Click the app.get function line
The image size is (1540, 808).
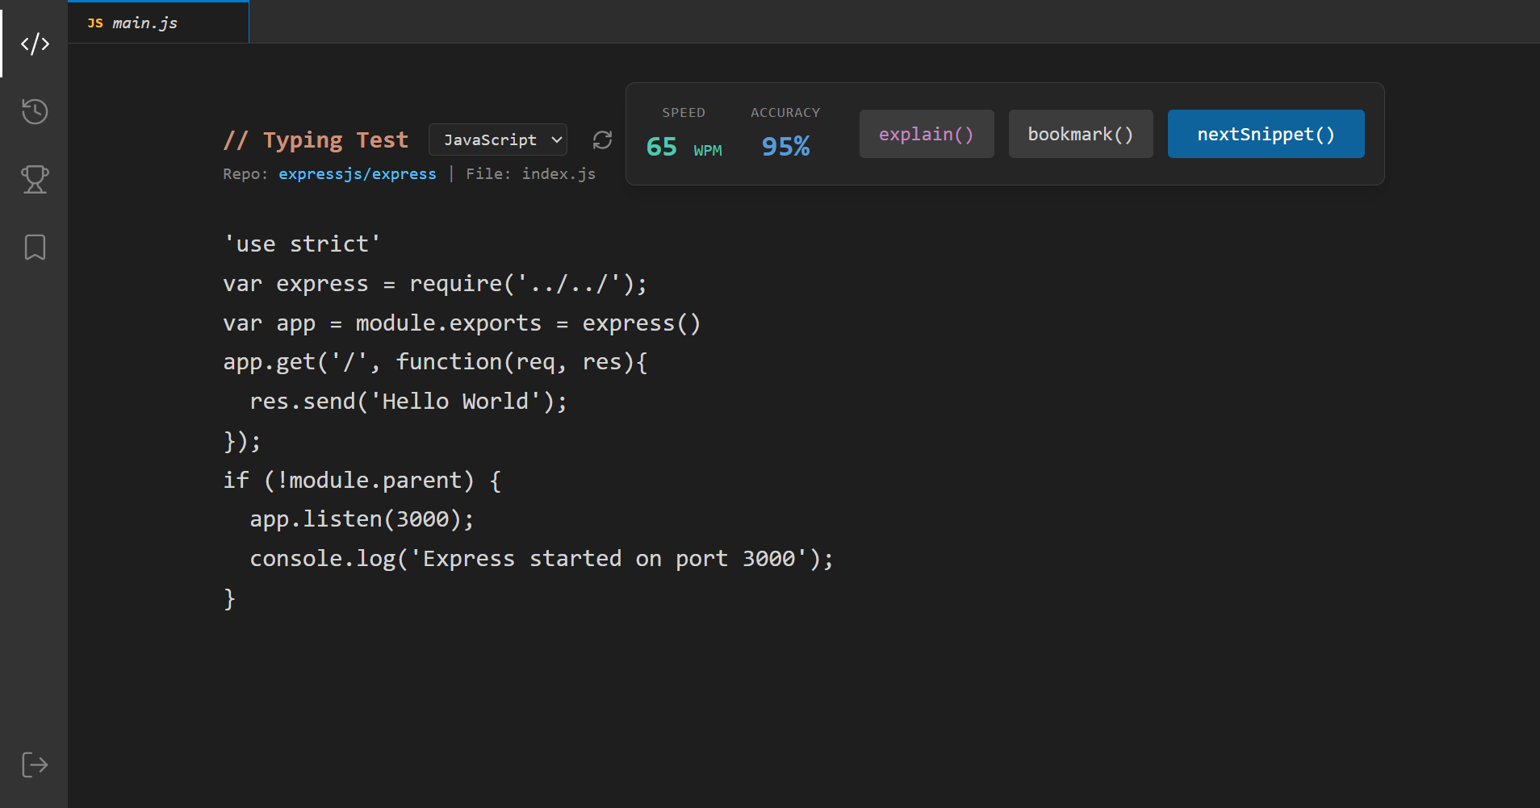pos(435,362)
